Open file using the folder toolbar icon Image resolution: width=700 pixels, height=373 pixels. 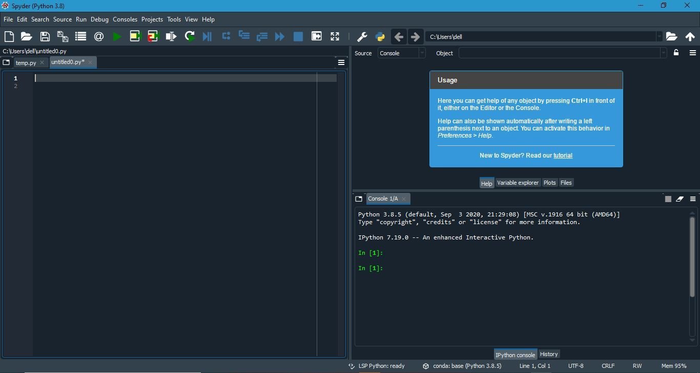click(26, 36)
